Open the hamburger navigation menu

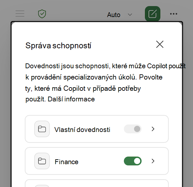[x=20, y=14]
